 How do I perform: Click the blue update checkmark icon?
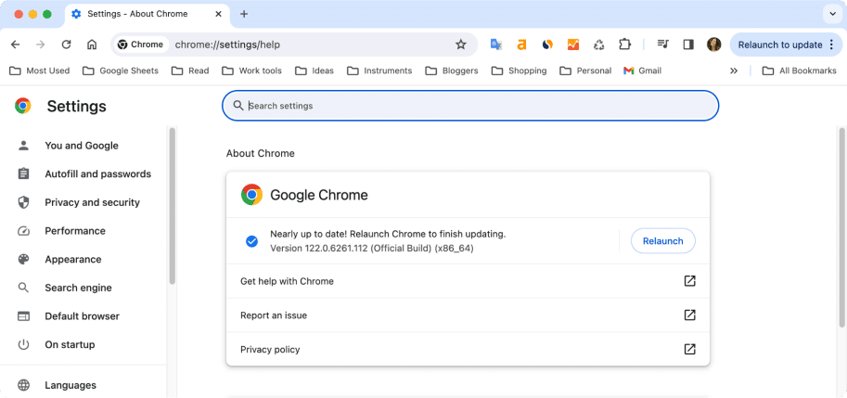tap(251, 241)
